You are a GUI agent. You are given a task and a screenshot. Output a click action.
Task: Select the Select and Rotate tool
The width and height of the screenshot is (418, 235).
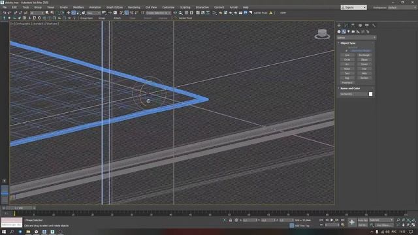point(74,13)
